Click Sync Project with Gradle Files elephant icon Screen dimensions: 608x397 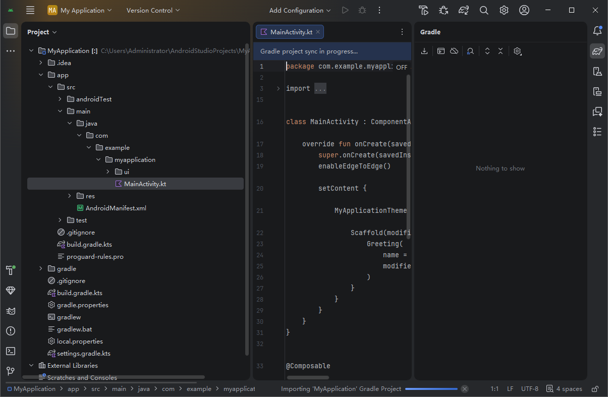(x=464, y=10)
